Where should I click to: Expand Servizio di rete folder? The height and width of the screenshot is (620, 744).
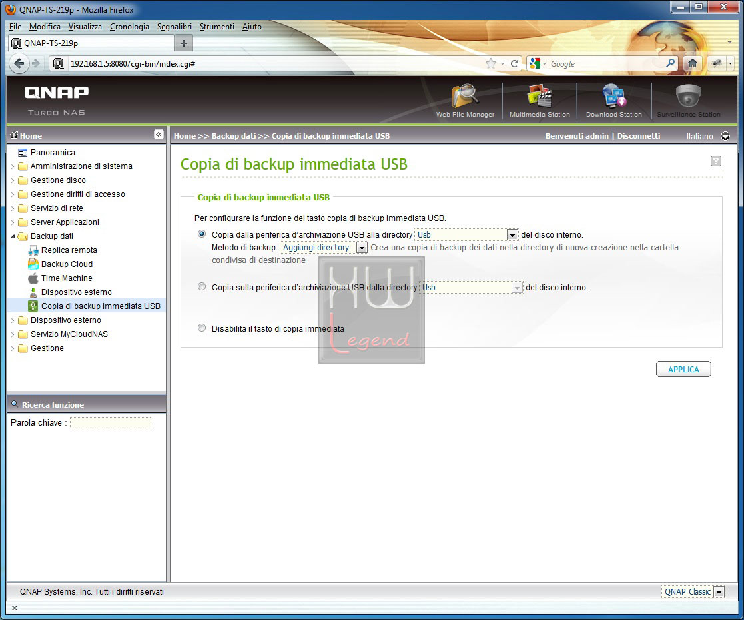click(13, 208)
